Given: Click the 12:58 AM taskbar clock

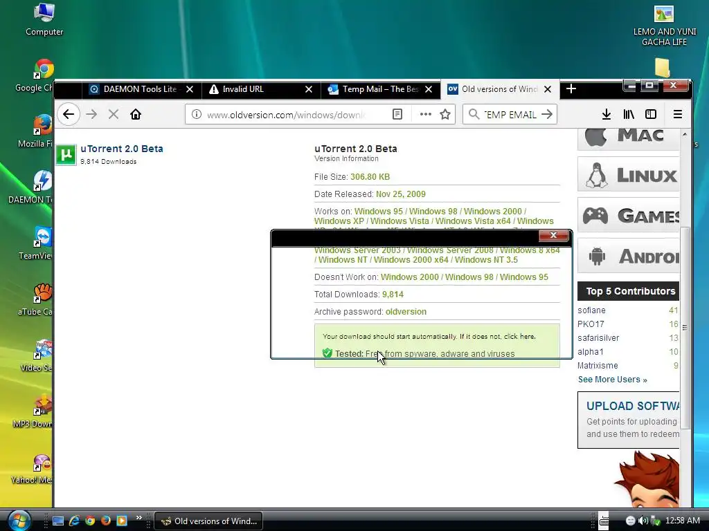Looking at the screenshot, I should pyautogui.click(x=683, y=521).
